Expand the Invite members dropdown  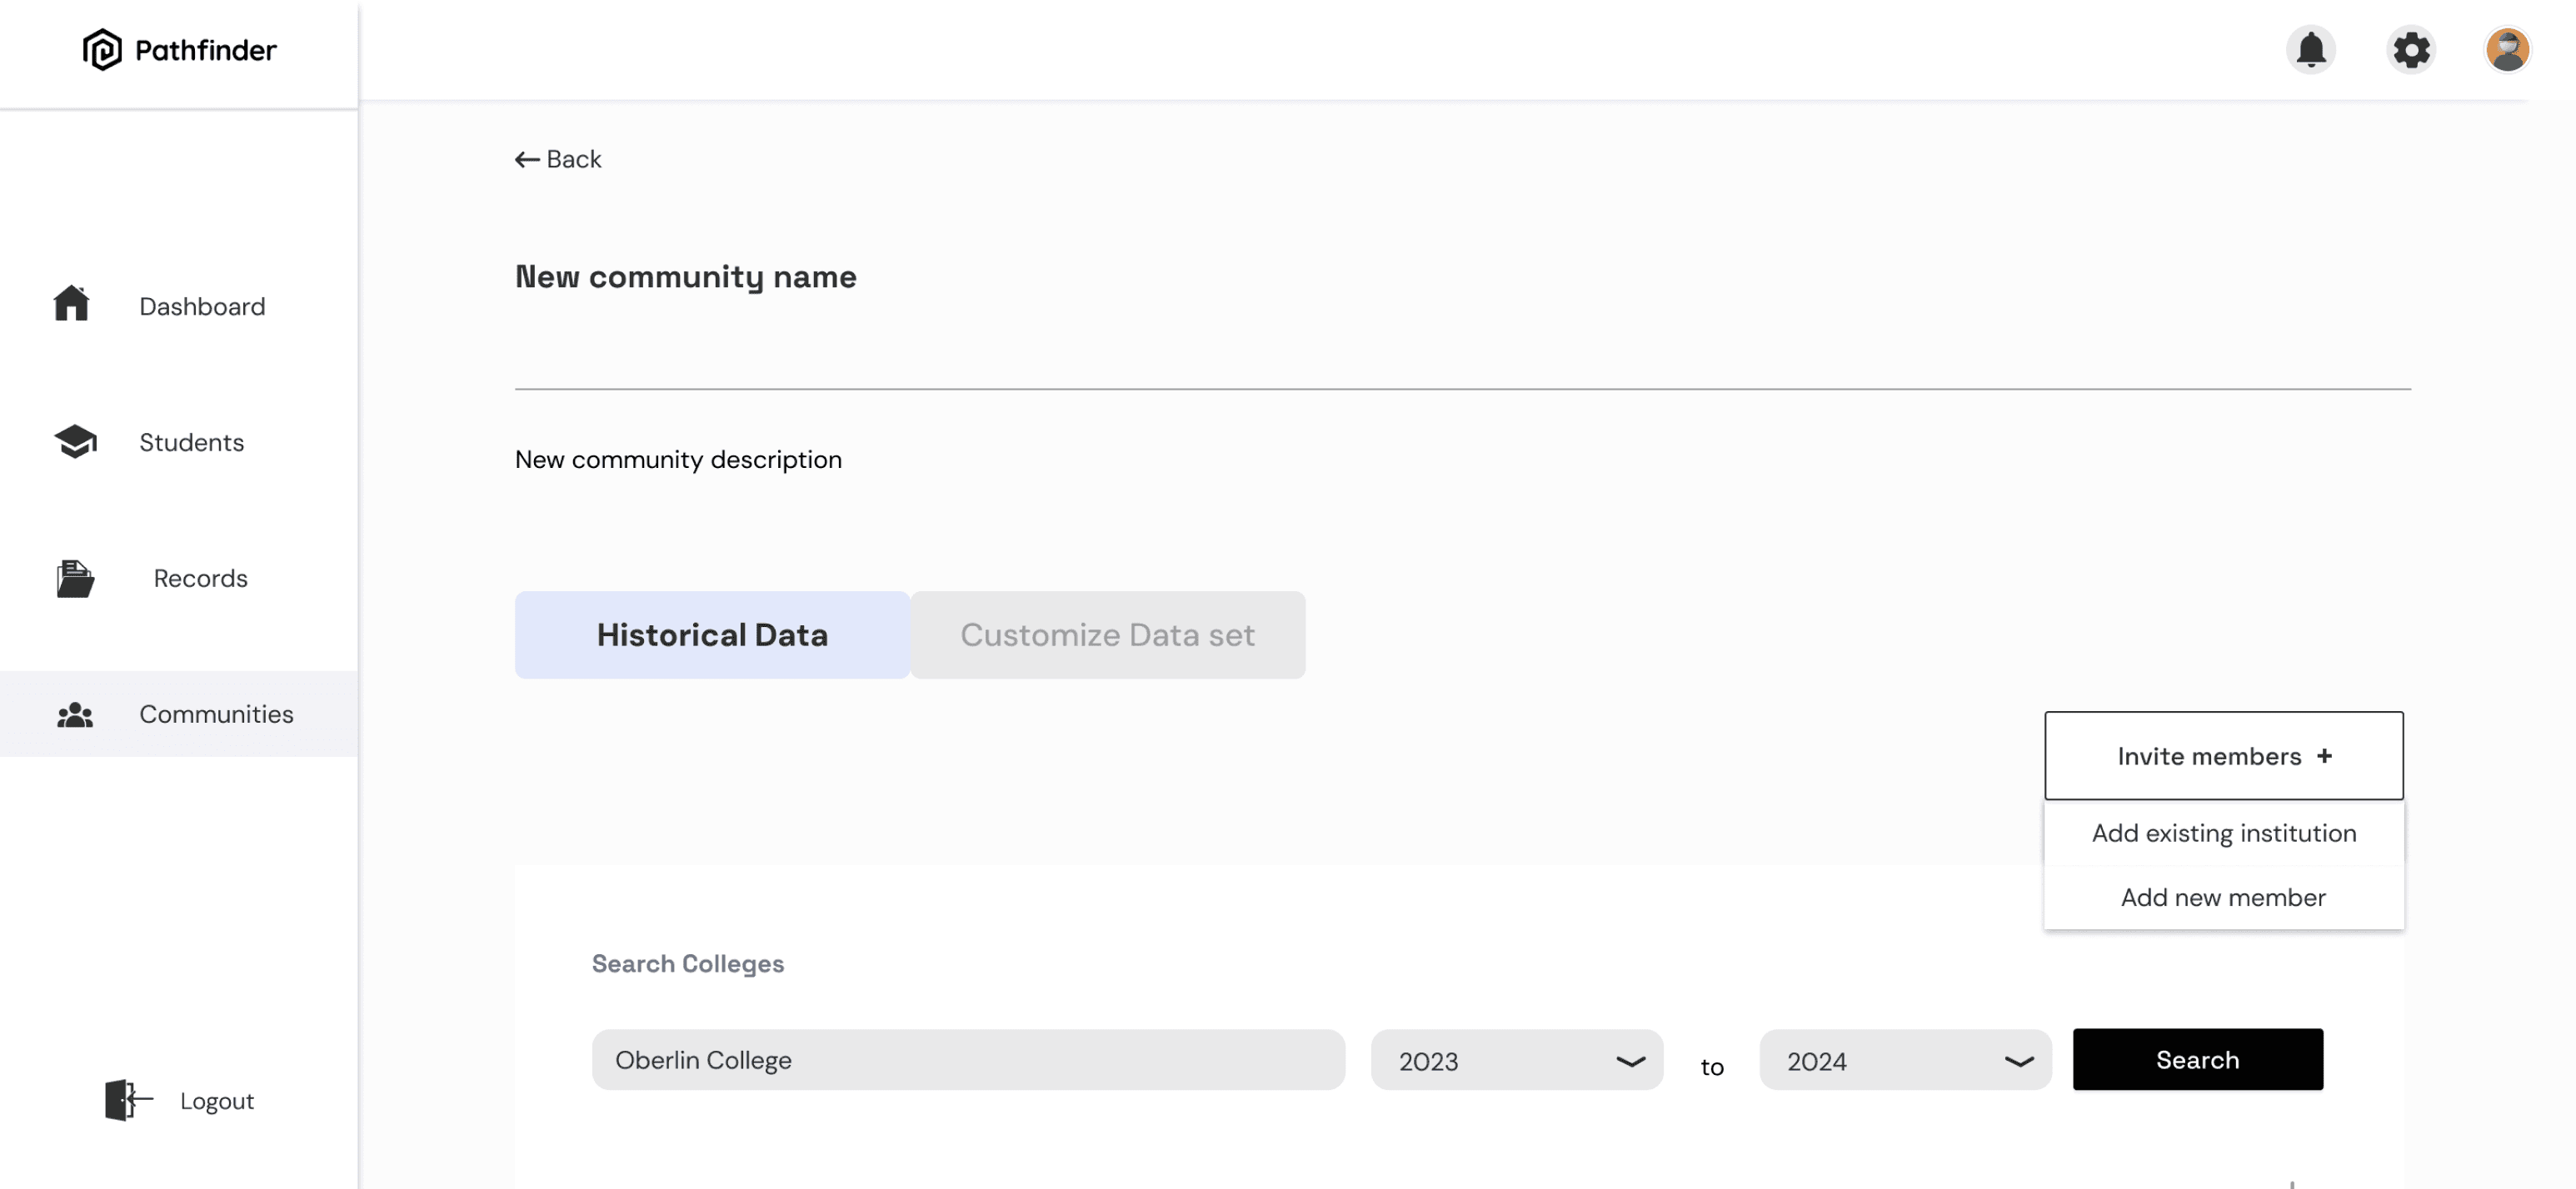(2223, 755)
